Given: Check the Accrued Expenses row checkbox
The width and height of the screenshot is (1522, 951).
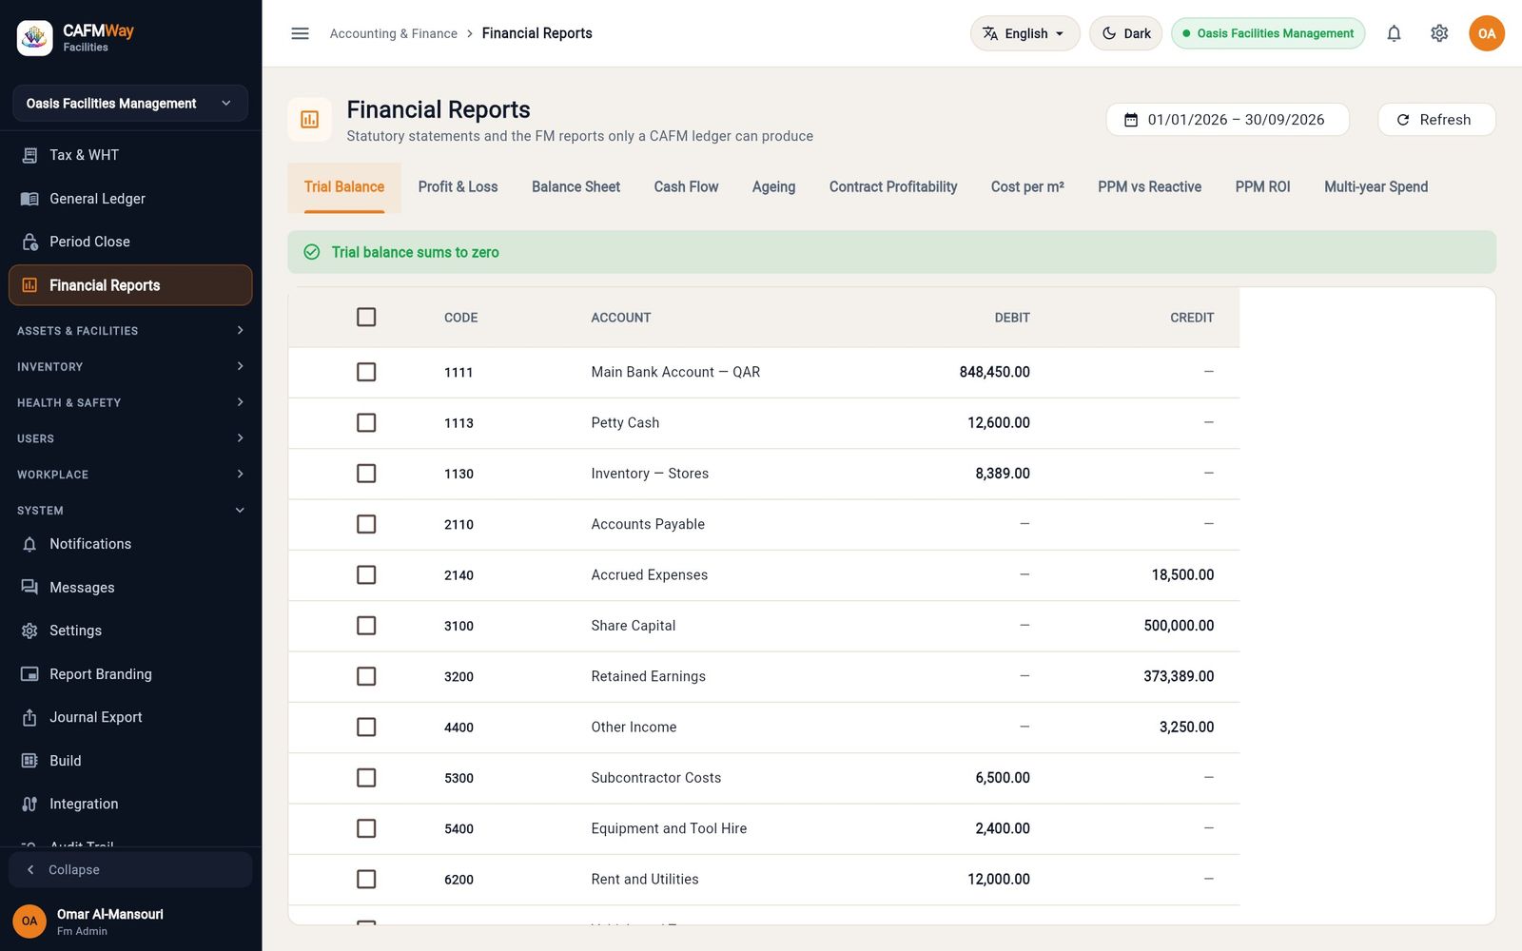Looking at the screenshot, I should (x=366, y=574).
